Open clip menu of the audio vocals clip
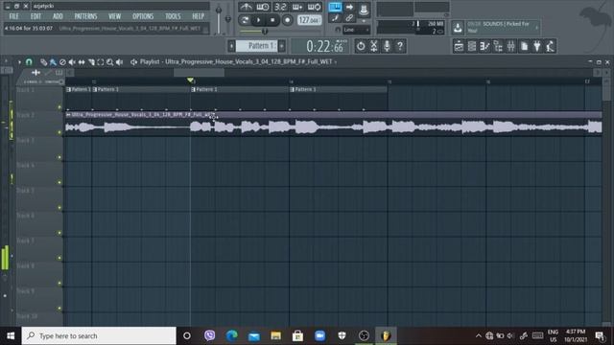The width and height of the screenshot is (614, 345). tap(68, 115)
